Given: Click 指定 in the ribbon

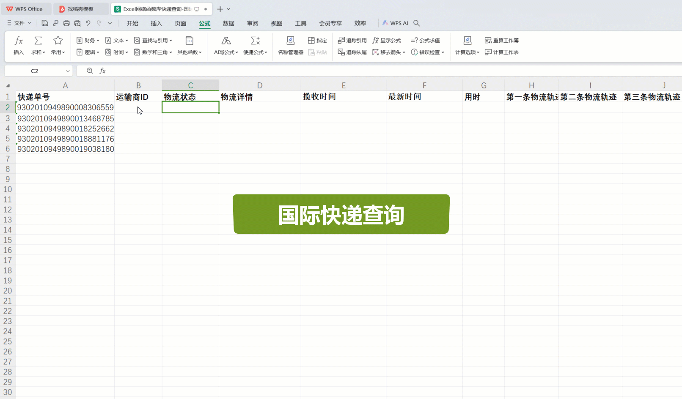Looking at the screenshot, I should (317, 41).
